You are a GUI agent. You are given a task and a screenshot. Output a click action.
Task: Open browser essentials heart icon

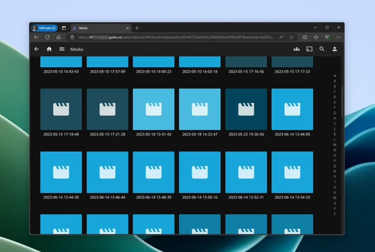click(327, 37)
